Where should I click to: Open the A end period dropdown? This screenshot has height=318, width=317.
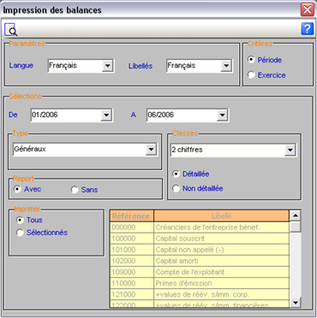[x=222, y=115]
